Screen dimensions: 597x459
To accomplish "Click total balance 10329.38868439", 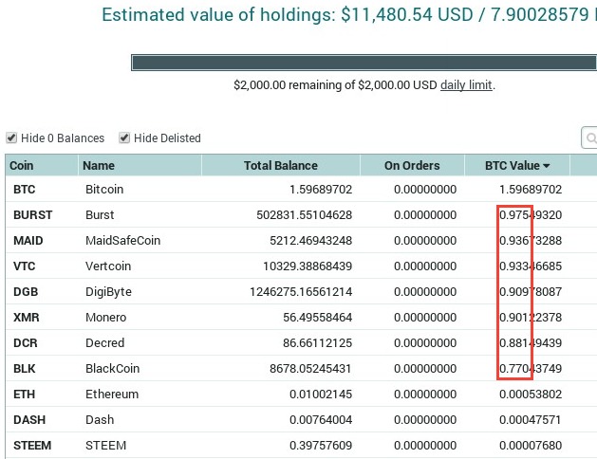I will [x=308, y=266].
